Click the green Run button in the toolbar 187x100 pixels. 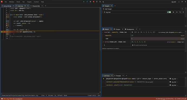point(84,2)
